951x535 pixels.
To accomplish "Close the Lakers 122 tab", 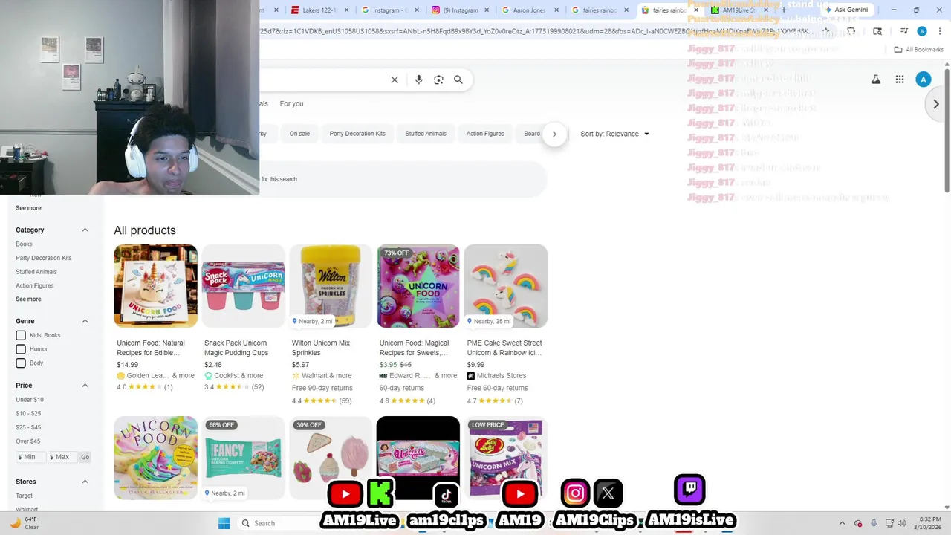I will tap(348, 10).
